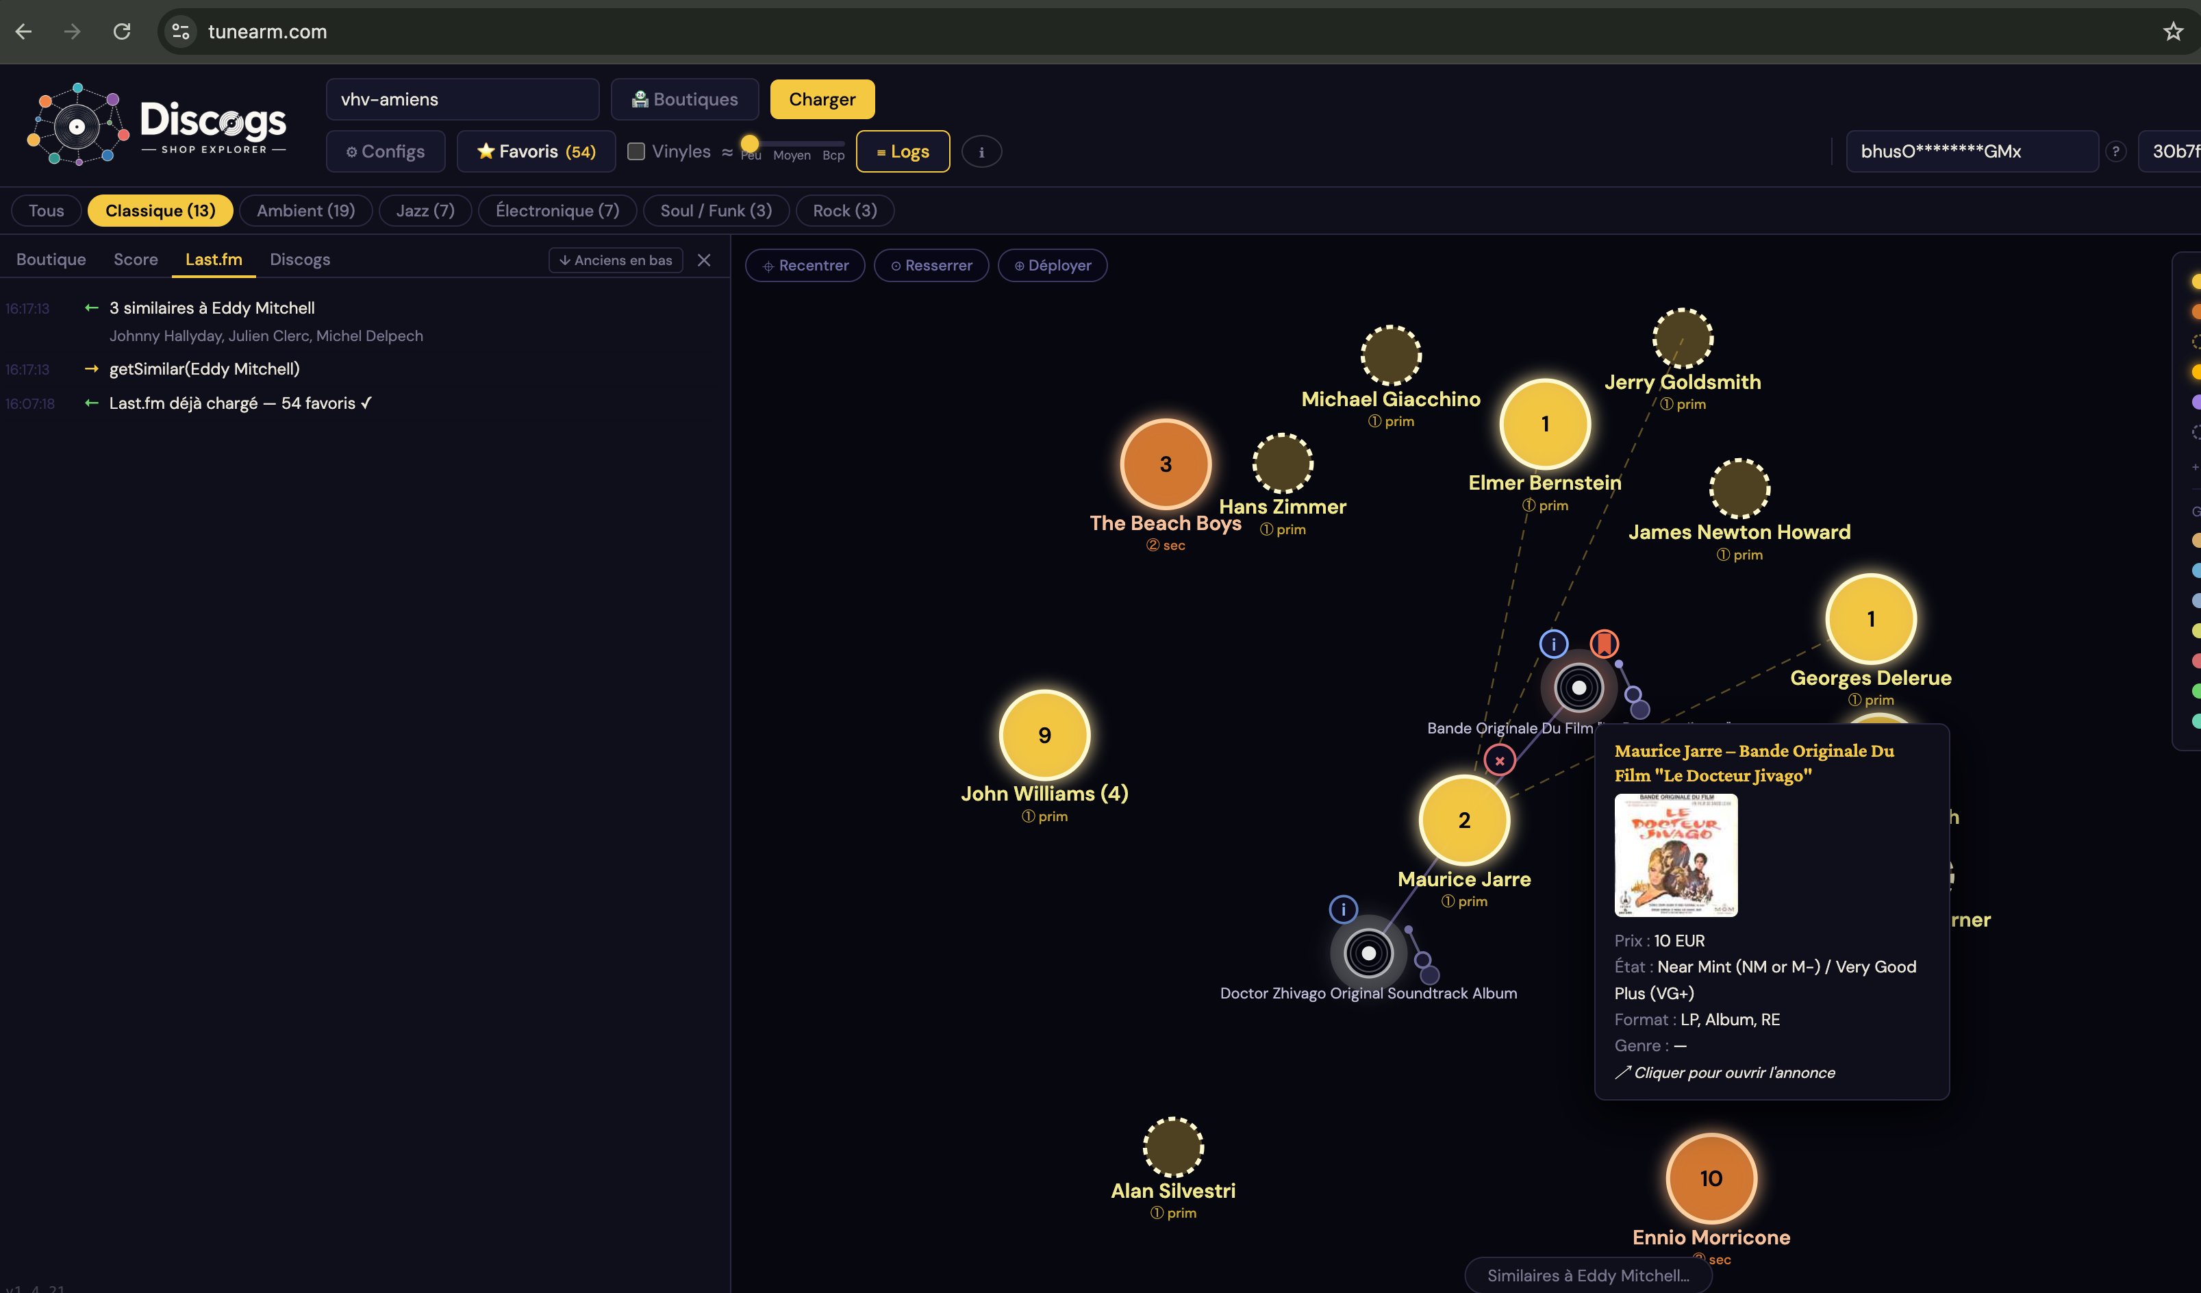Go back in browser history
2201x1293 pixels.
click(x=23, y=32)
